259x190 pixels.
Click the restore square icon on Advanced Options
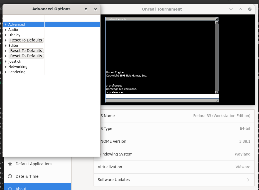86,9
